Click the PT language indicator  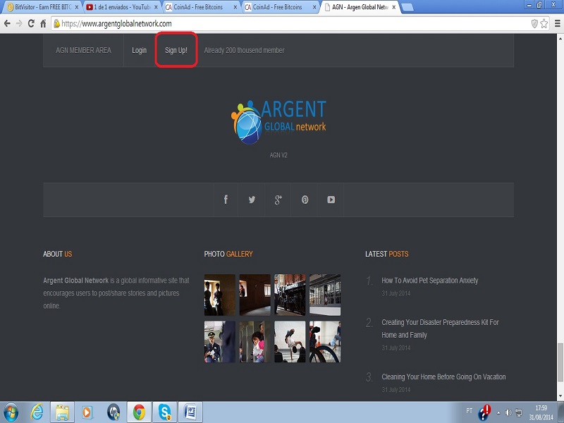pos(469,410)
